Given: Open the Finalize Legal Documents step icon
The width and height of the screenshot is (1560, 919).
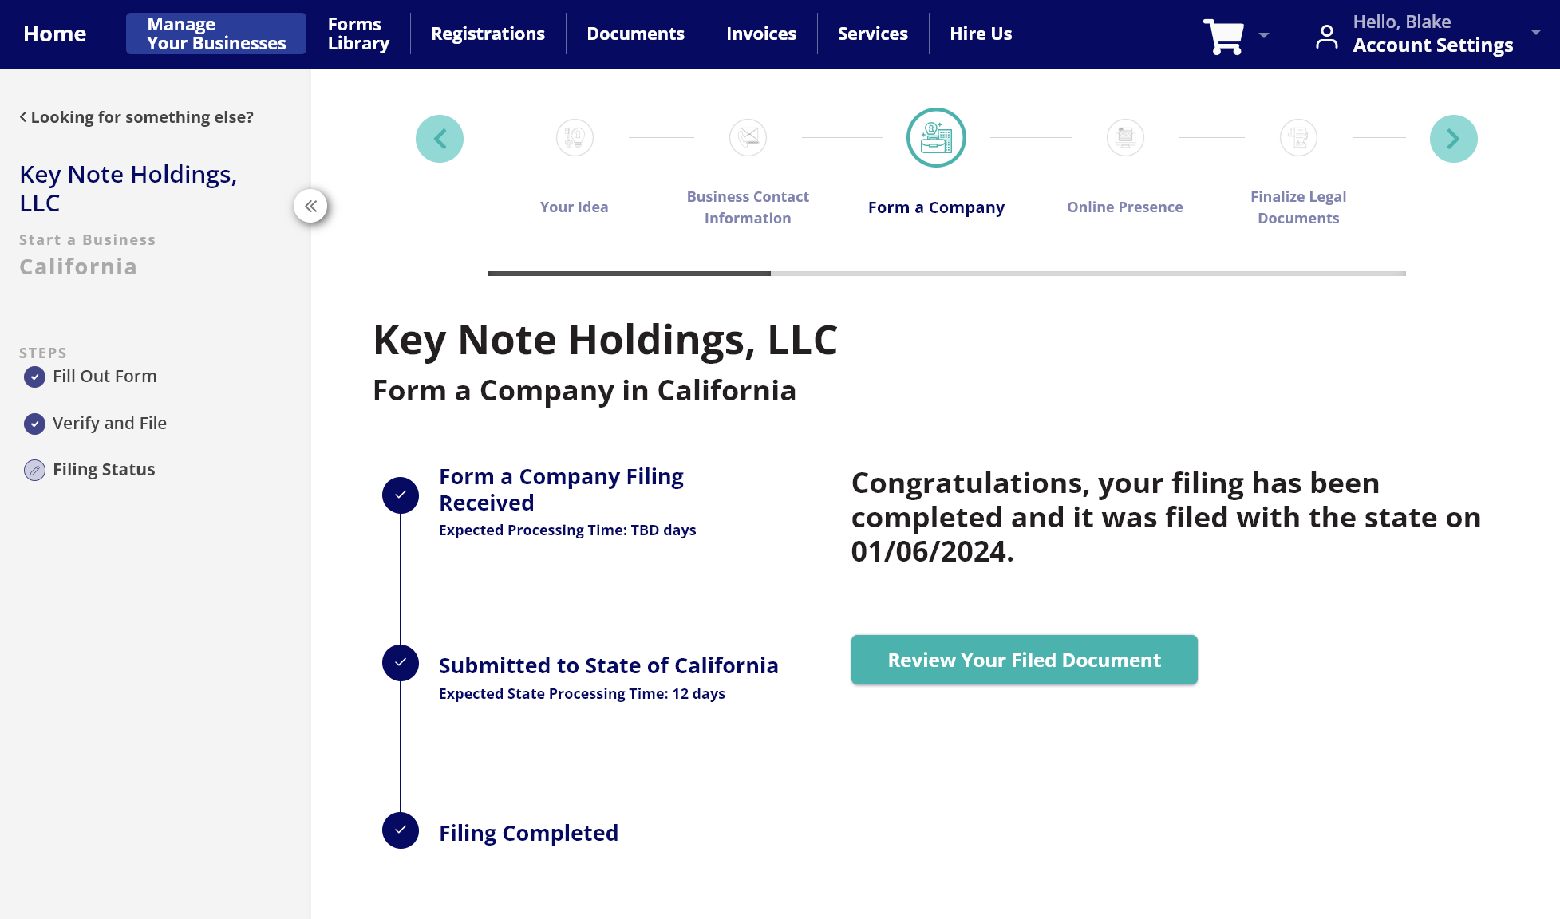Looking at the screenshot, I should (1298, 137).
